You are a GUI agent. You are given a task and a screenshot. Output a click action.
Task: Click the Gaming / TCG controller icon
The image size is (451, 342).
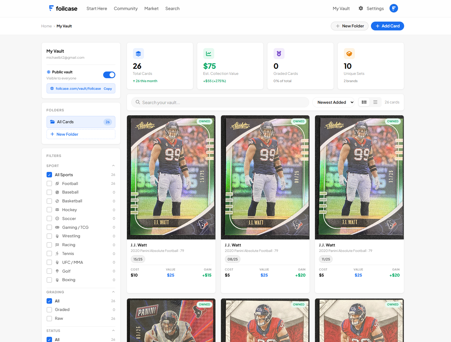[x=57, y=227]
